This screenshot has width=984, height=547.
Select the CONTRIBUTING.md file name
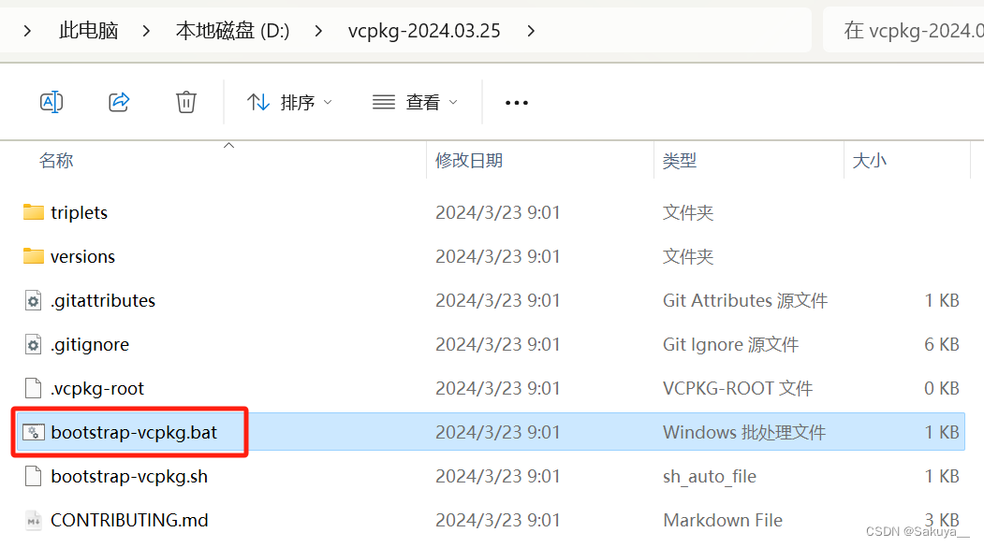(129, 520)
